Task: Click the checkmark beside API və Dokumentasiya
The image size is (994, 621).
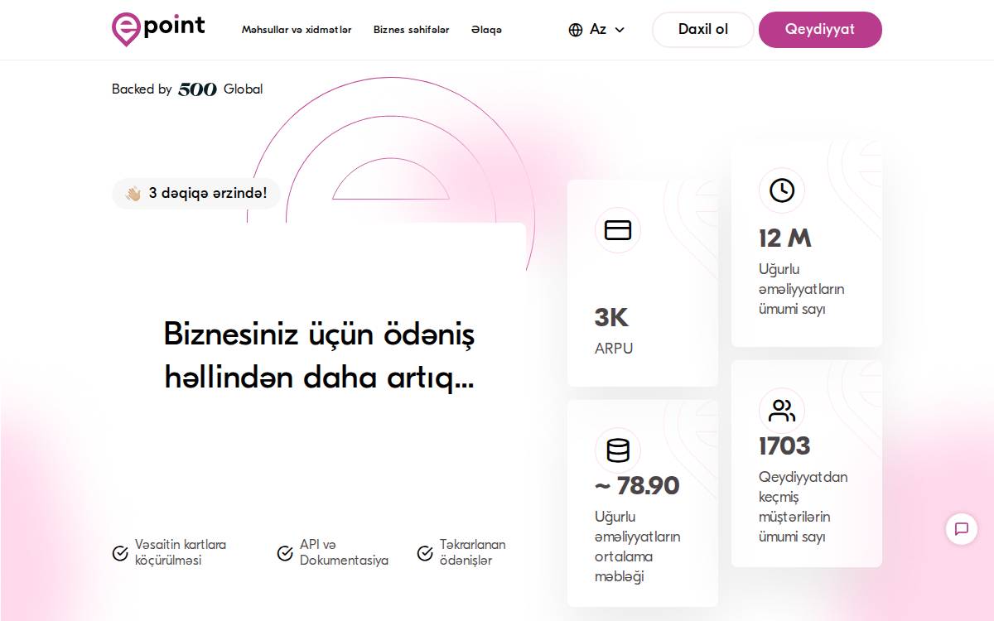Action: pyautogui.click(x=285, y=553)
